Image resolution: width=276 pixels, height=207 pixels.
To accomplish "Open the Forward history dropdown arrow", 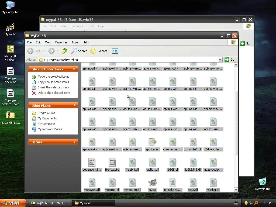I will click(x=58, y=51).
